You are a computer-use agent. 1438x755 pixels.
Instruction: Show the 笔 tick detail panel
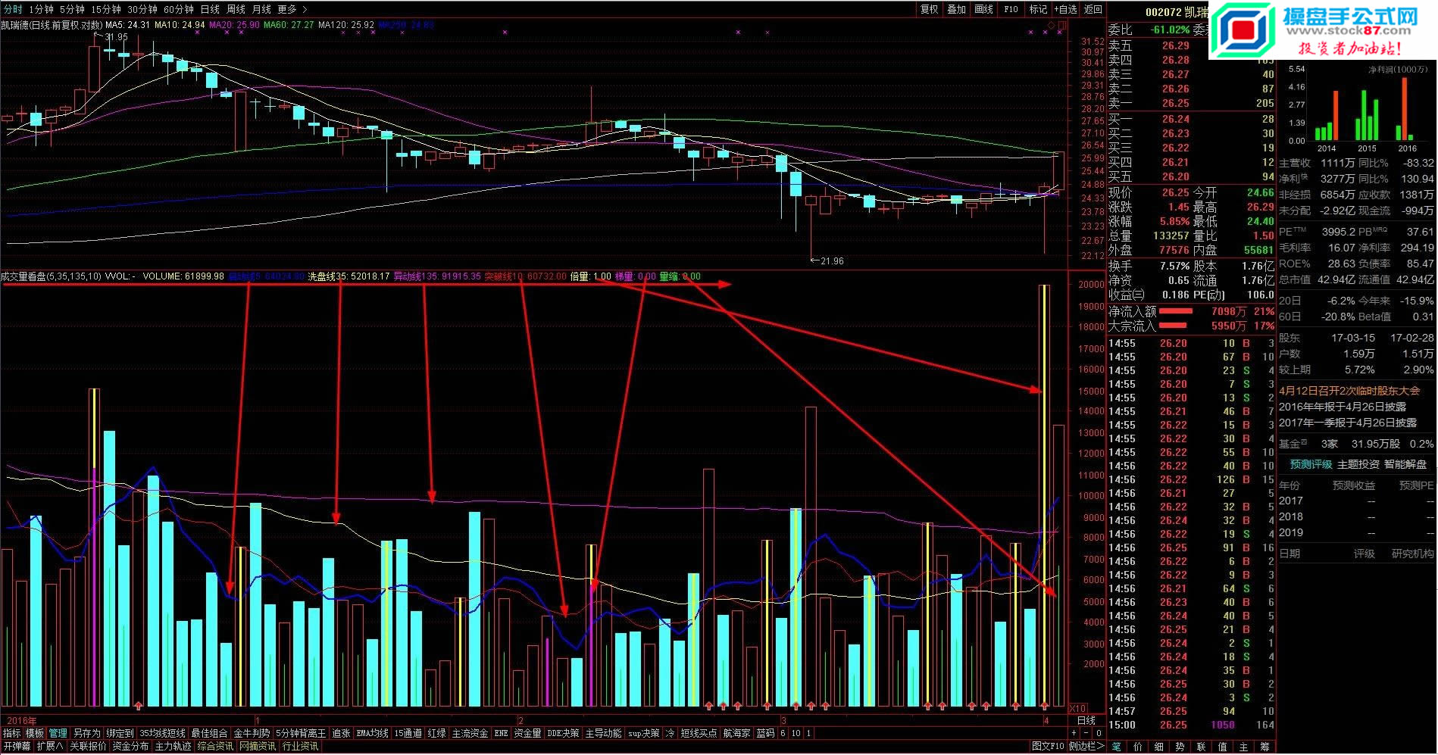1117,747
